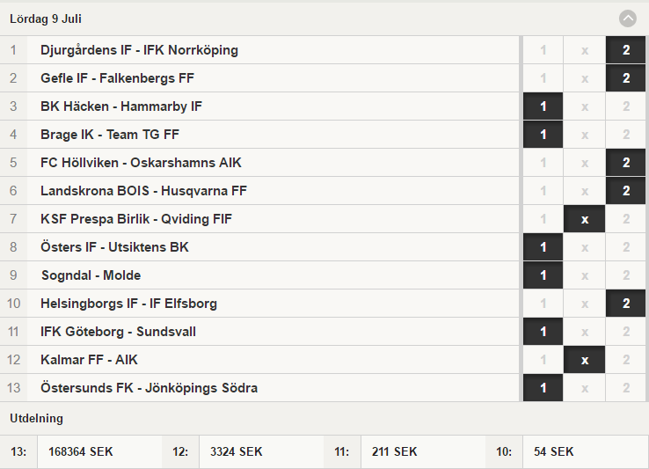Choose 1 for Helsingborgs IF - IF Elfsborg

tap(543, 304)
